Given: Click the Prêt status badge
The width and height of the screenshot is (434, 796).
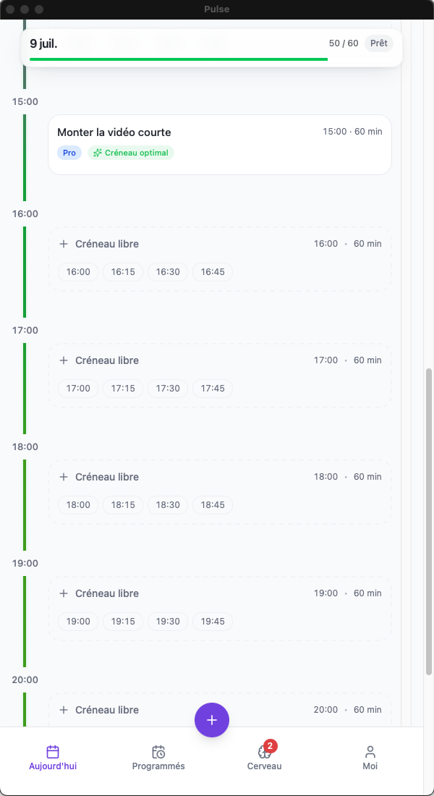Looking at the screenshot, I should click(x=379, y=43).
